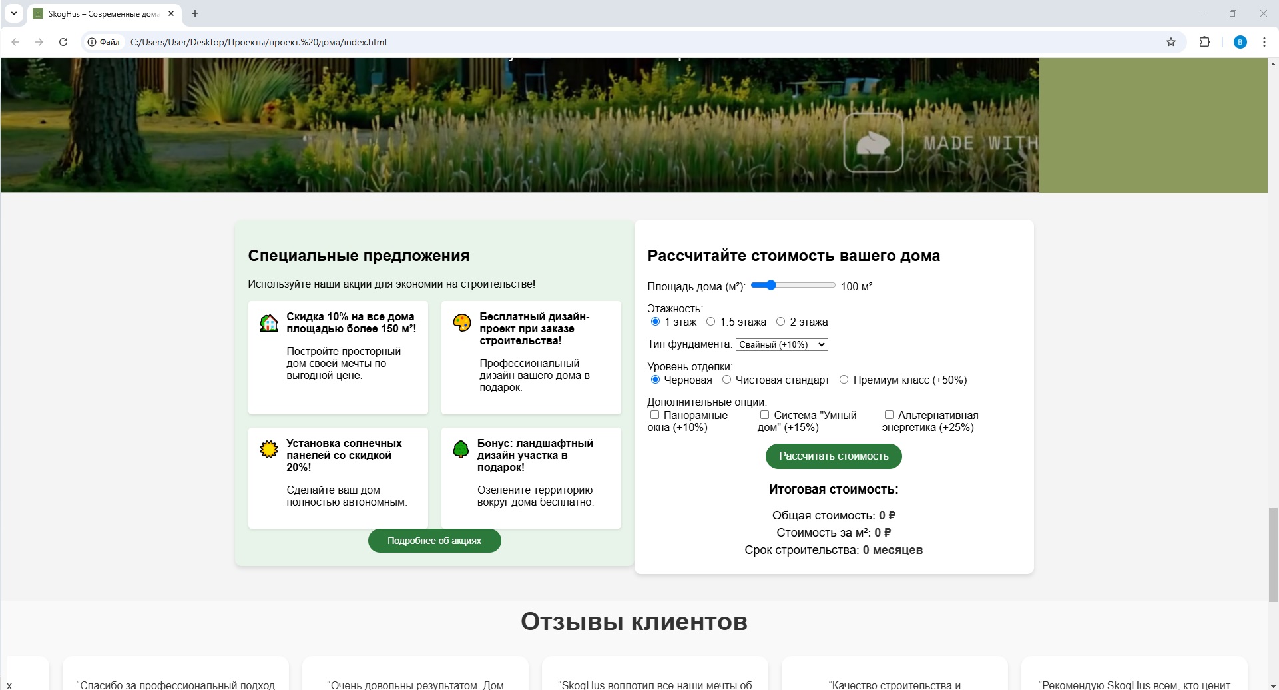The height and width of the screenshot is (690, 1279).
Task: Click the browser tab list chevron
Action: coord(14,13)
